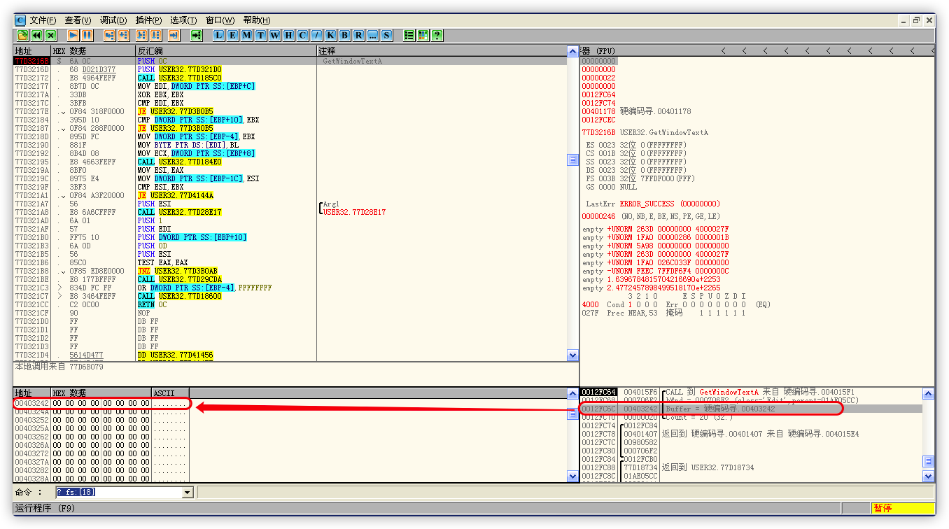Show the Memory map (M) icon
This screenshot has height=529, width=949.
[x=246, y=35]
